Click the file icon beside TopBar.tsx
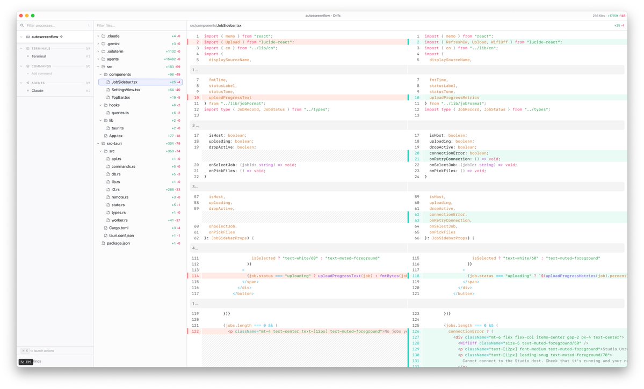Screen dimensions: 644x389 (x=108, y=98)
